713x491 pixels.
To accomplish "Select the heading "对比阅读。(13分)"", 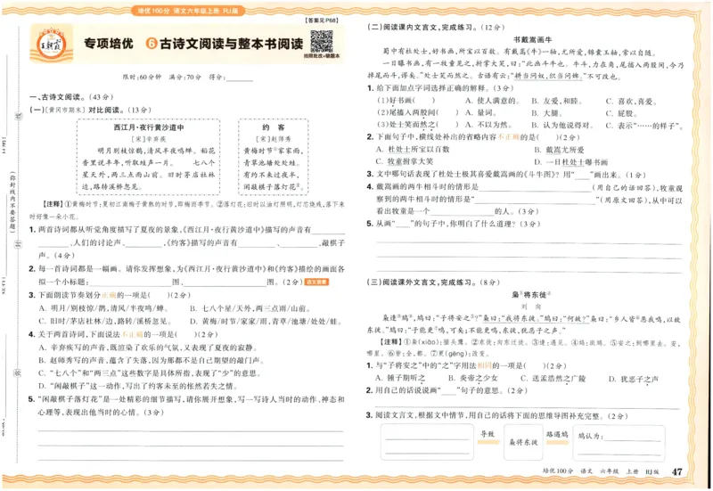I will pyautogui.click(x=119, y=110).
